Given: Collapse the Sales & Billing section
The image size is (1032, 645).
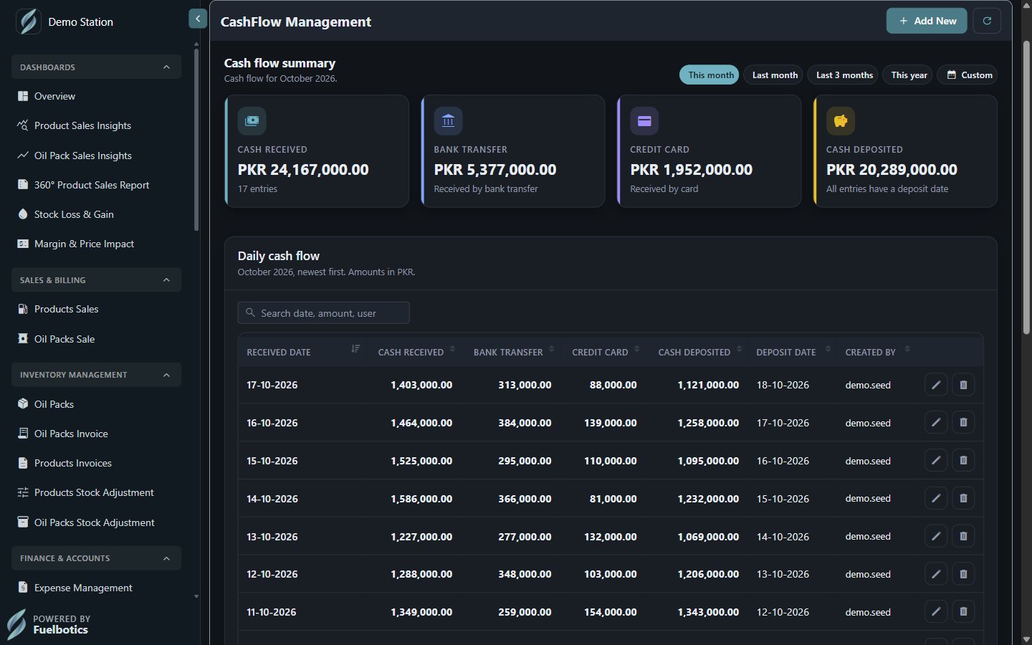Looking at the screenshot, I should click(x=96, y=280).
